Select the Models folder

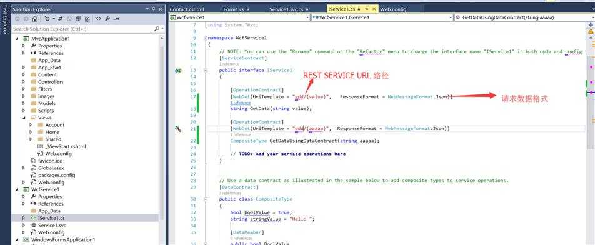47,103
